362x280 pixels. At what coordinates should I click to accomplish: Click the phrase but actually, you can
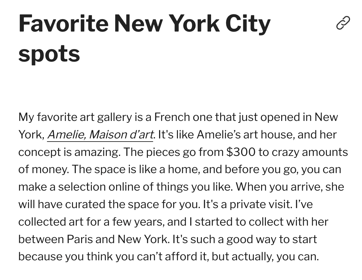[265, 257]
